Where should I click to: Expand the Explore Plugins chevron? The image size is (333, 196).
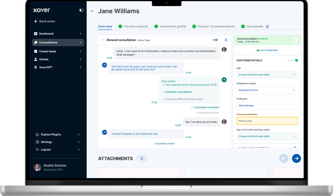pyautogui.click(x=79, y=134)
